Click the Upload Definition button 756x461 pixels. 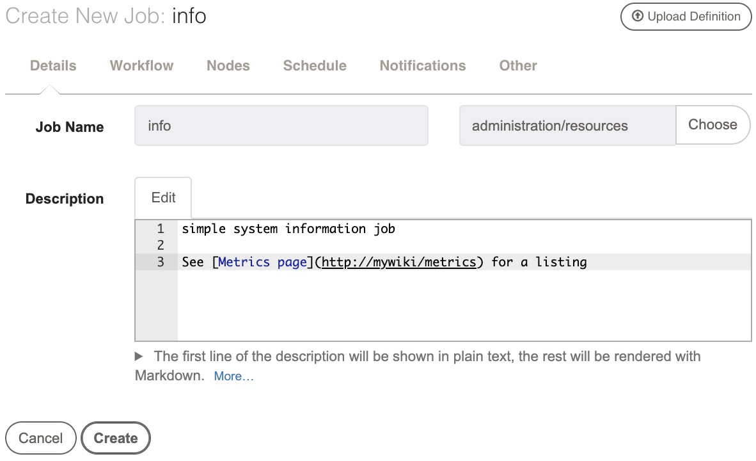pyautogui.click(x=686, y=17)
